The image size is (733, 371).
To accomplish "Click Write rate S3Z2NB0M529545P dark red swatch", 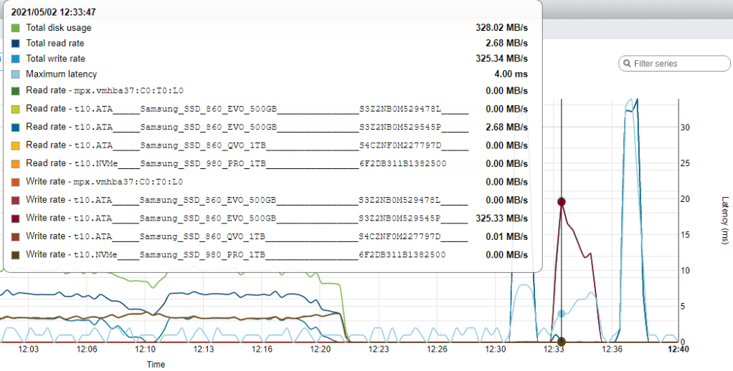I will (16, 218).
